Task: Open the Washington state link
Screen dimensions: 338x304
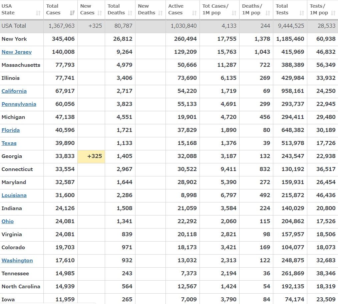Action: pos(17,260)
